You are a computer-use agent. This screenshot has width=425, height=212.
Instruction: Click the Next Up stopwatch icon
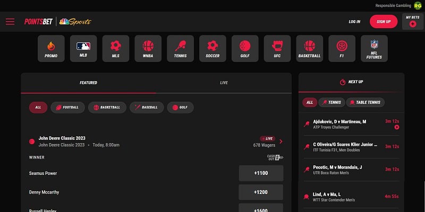coord(343,82)
